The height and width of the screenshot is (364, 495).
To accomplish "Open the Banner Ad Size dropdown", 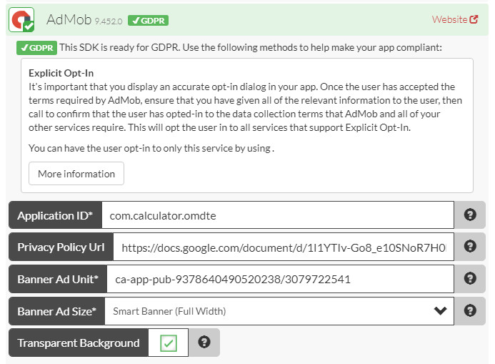I will (x=279, y=311).
